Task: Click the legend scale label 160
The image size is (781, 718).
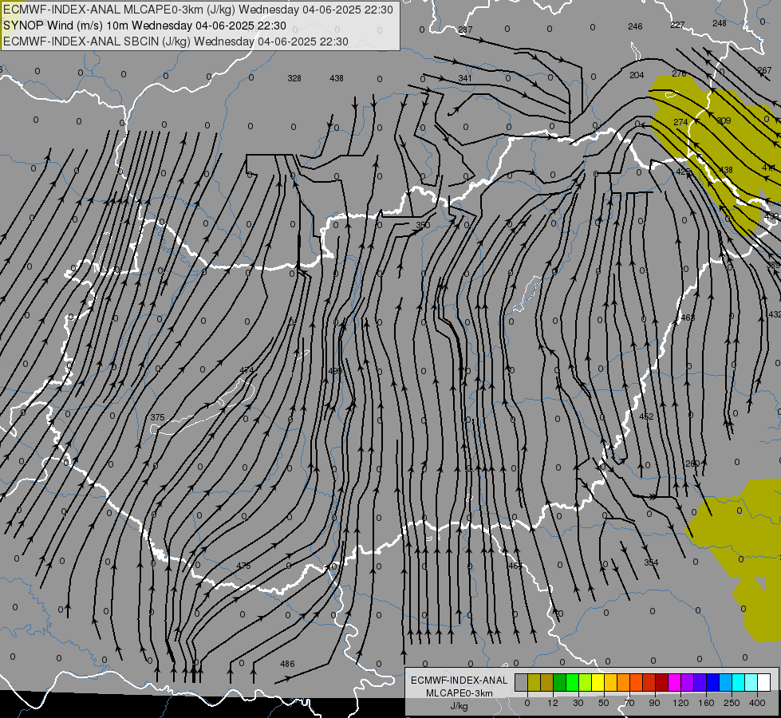Action: (706, 703)
